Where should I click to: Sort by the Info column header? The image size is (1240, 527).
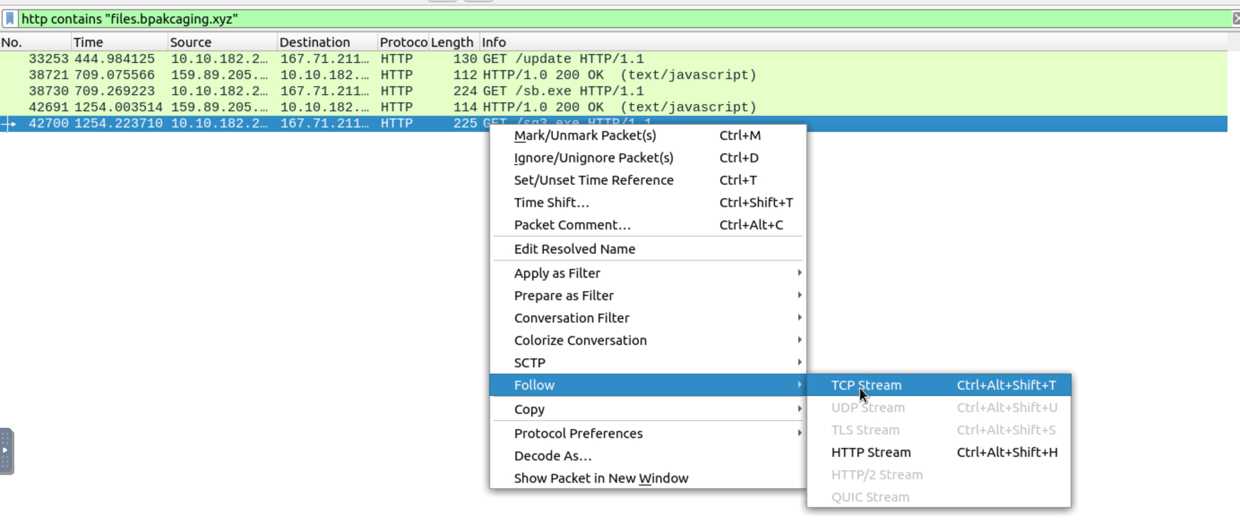(853, 42)
